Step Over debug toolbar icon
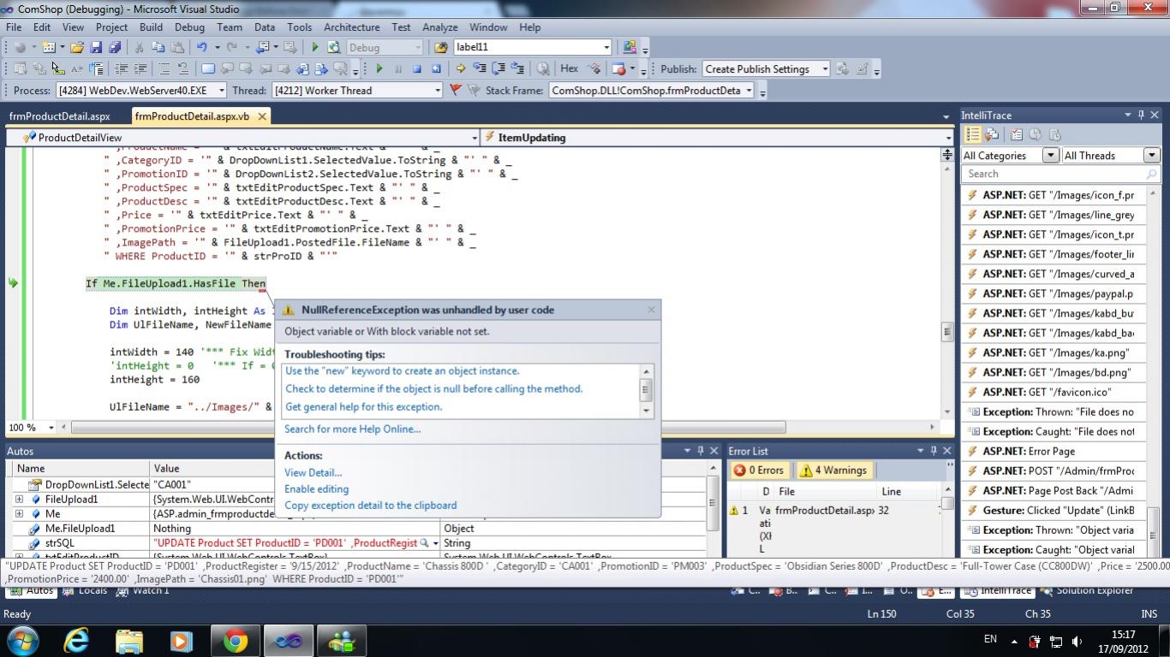The image size is (1170, 657). pyautogui.click(x=498, y=69)
